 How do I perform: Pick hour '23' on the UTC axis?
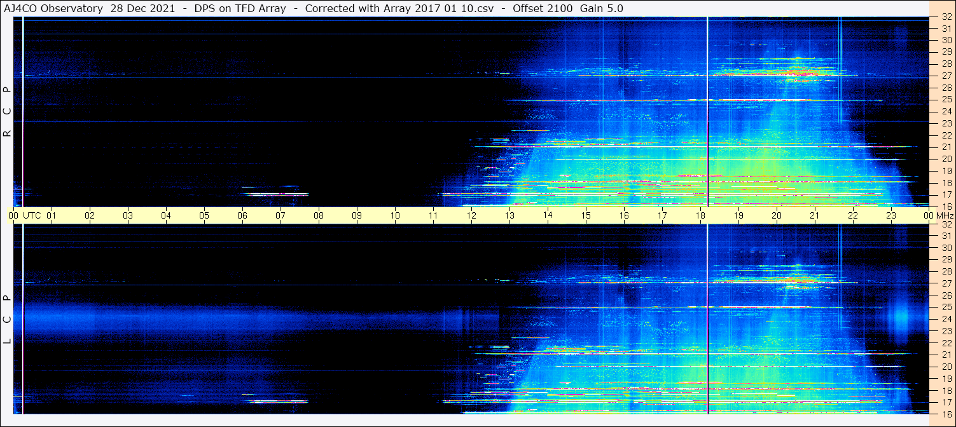tap(891, 215)
